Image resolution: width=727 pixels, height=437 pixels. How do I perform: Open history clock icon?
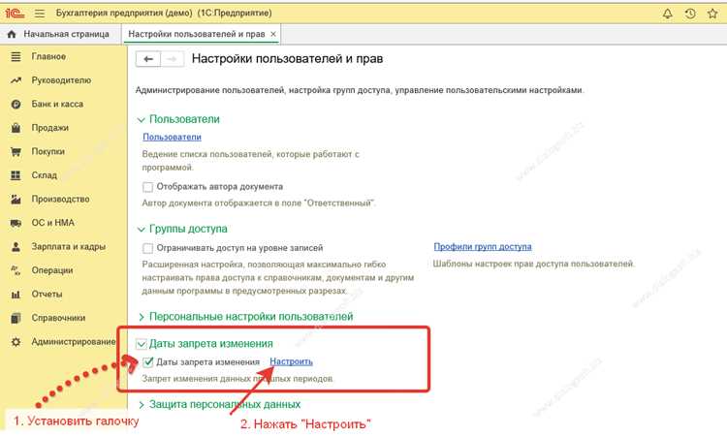(690, 14)
